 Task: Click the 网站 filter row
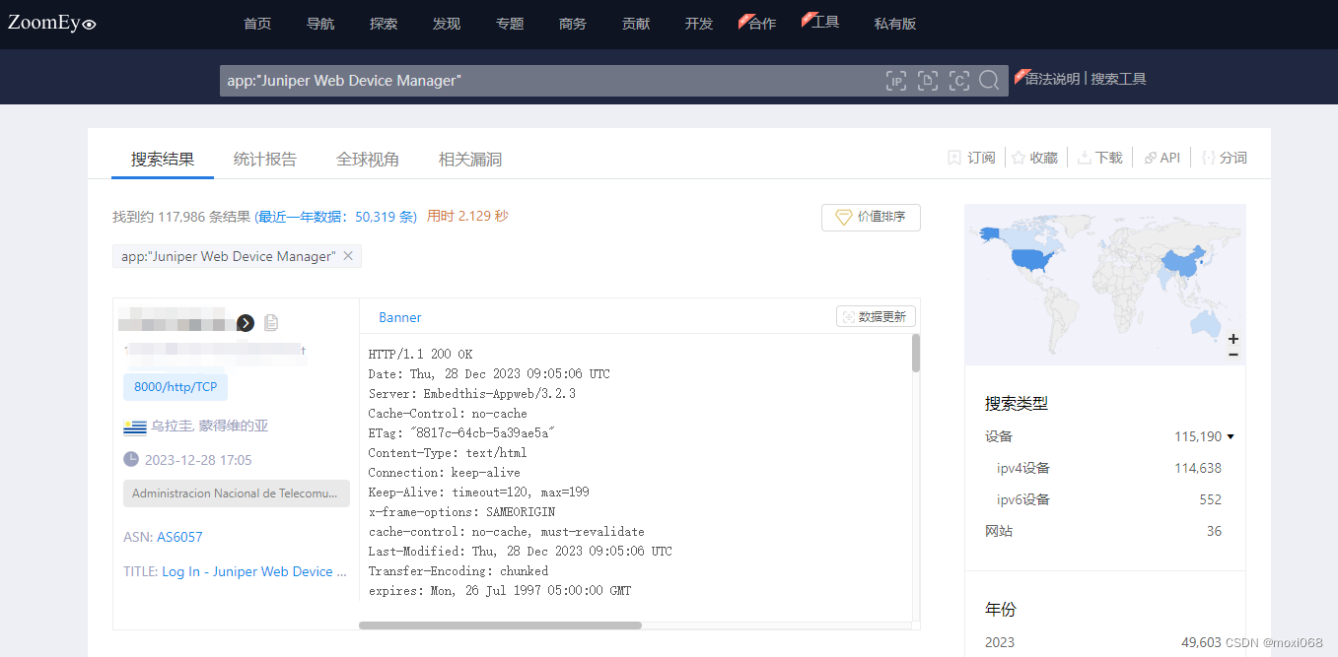pyautogui.click(x=1104, y=531)
